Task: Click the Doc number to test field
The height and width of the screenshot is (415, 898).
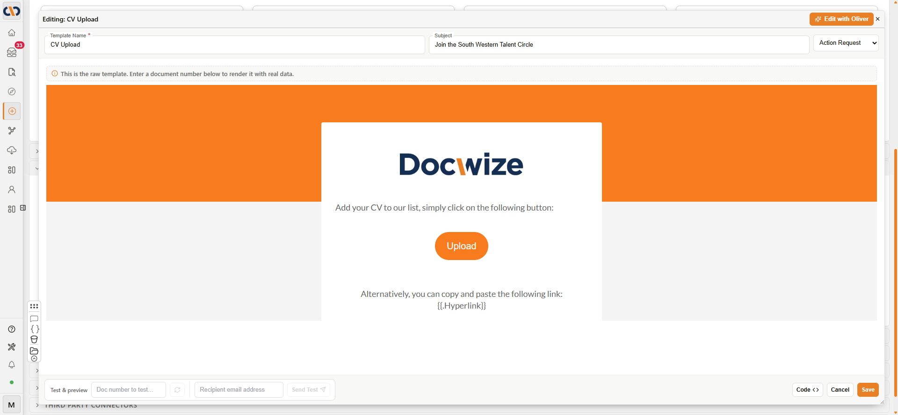Action: point(129,390)
